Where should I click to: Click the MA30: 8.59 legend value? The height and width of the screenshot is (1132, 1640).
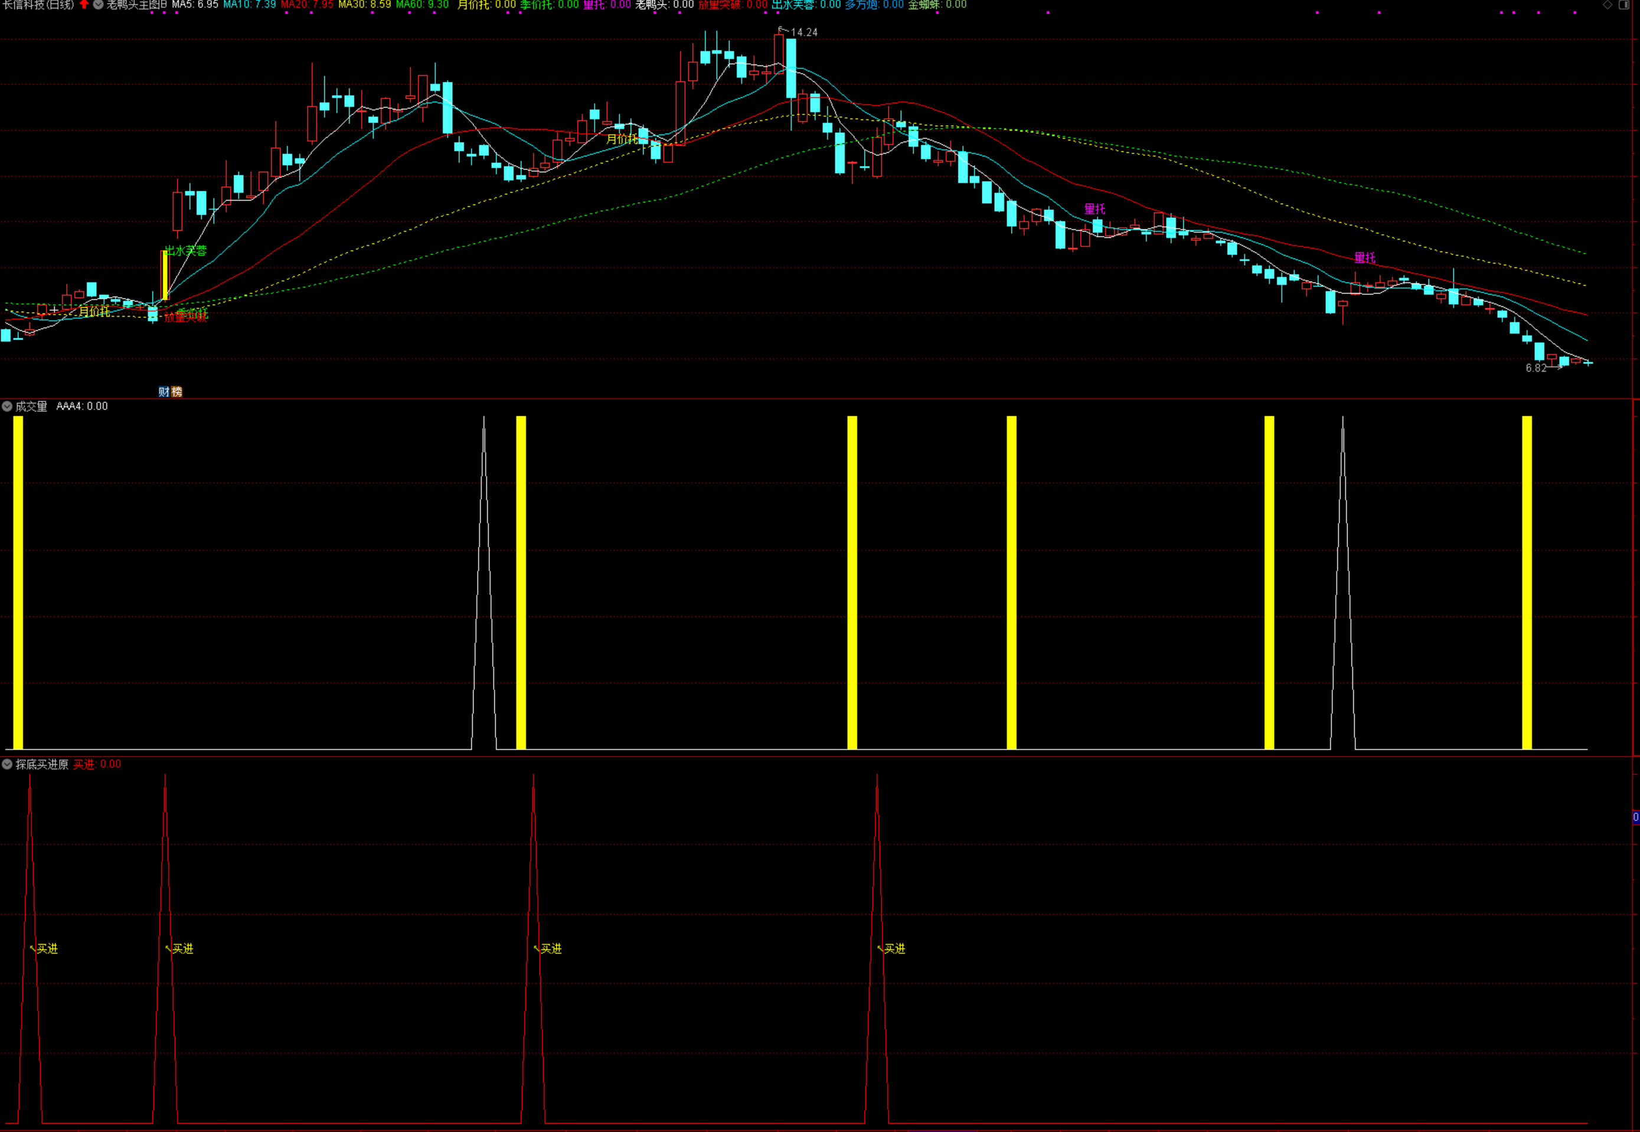364,4
